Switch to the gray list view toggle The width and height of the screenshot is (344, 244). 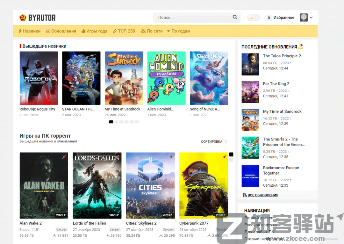tap(231, 160)
